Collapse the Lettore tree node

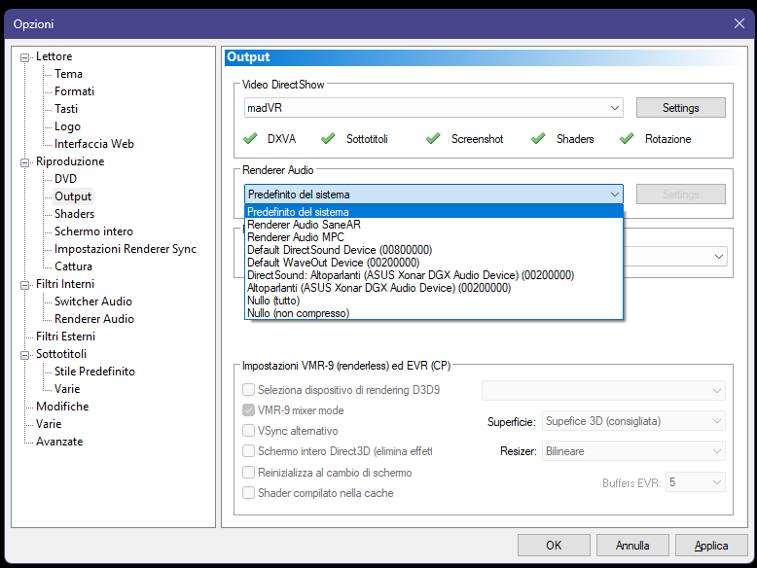[24, 58]
